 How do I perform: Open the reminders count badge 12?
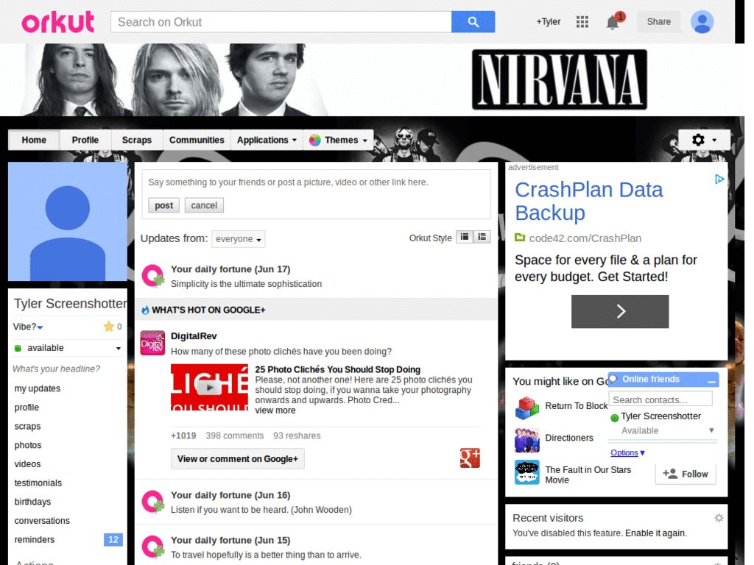(x=113, y=539)
